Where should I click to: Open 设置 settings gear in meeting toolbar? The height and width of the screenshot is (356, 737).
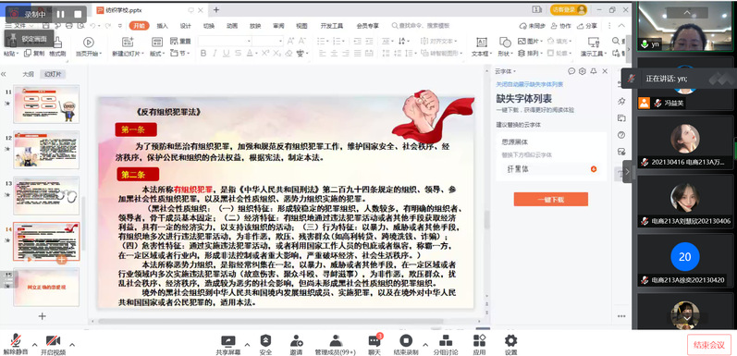[510, 340]
